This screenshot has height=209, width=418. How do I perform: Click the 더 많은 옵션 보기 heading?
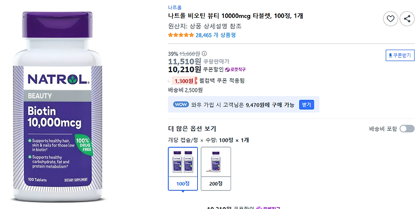pyautogui.click(x=192, y=129)
